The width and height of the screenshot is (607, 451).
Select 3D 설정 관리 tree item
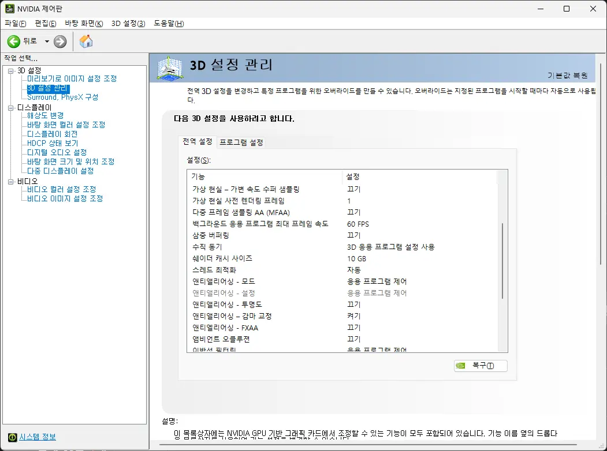pos(48,88)
